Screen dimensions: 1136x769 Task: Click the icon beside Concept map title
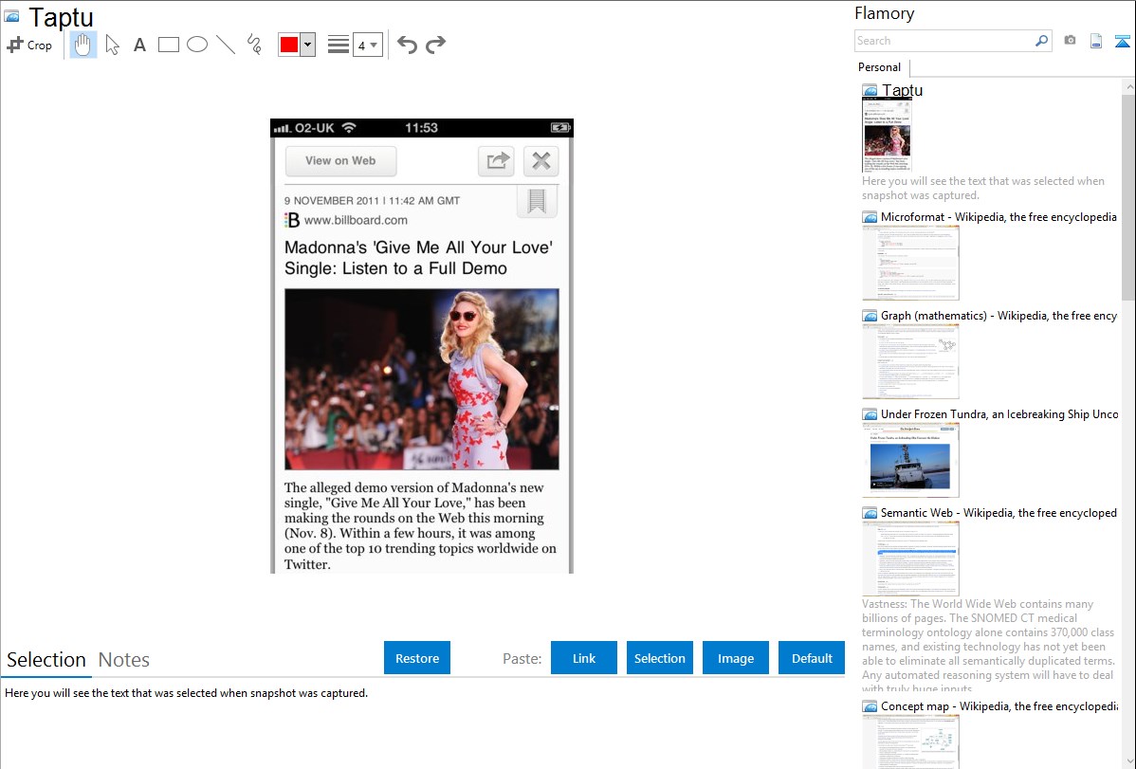pyautogui.click(x=870, y=706)
